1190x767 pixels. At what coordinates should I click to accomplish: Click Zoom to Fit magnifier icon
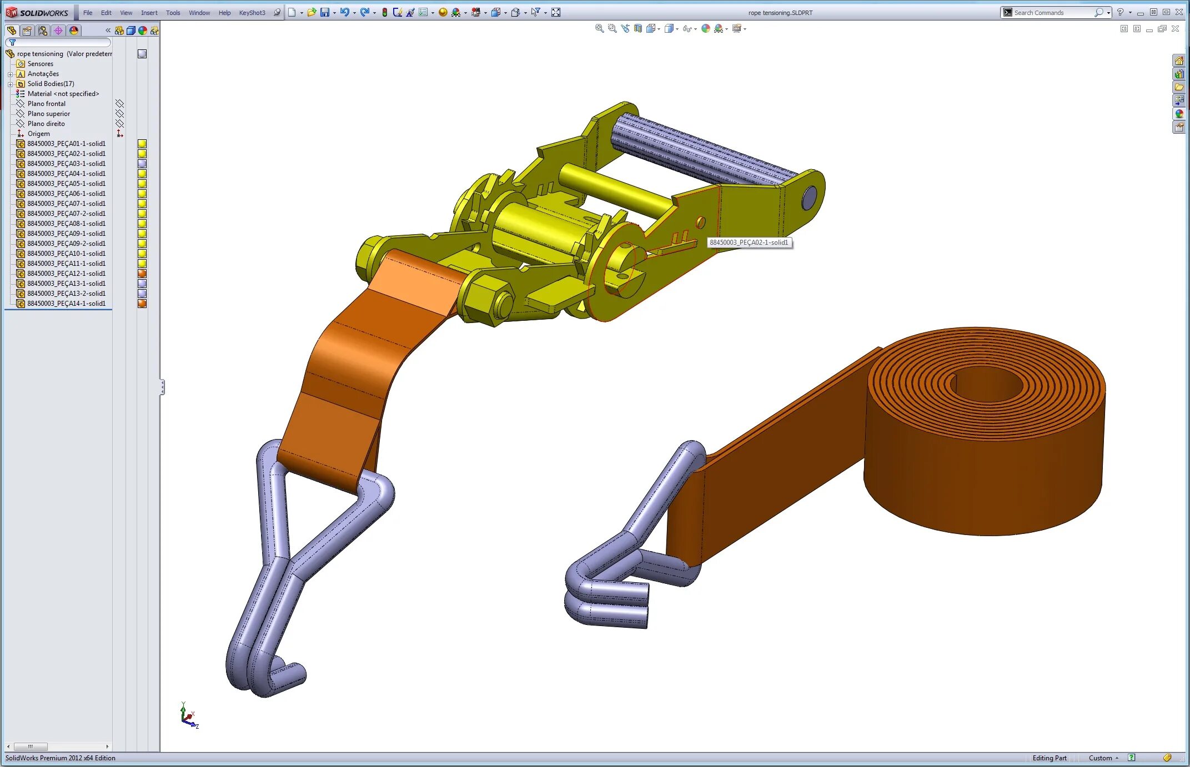(x=599, y=29)
